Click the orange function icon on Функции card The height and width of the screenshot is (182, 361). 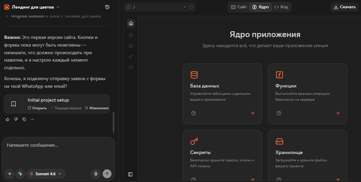tap(279, 75)
